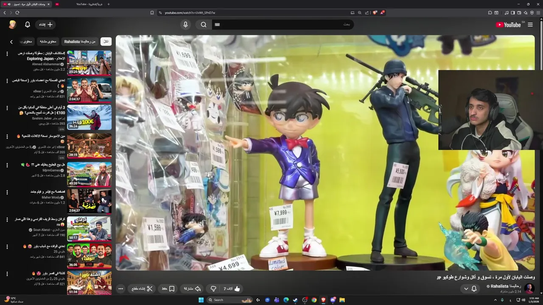
Task: Select 'محتوى مشابه' filter chip
Action: coord(48,42)
